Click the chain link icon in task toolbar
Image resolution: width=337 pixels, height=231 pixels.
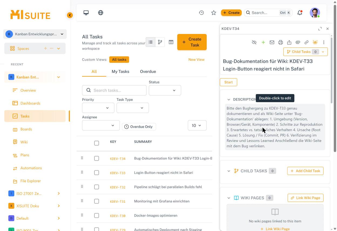tap(306, 42)
